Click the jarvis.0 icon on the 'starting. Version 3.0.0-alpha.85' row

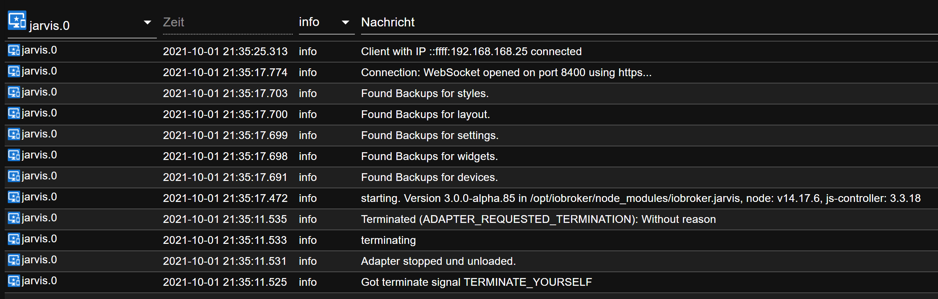point(14,197)
